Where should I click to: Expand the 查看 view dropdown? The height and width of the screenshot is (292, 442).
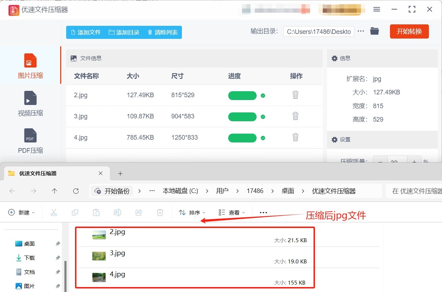point(231,212)
